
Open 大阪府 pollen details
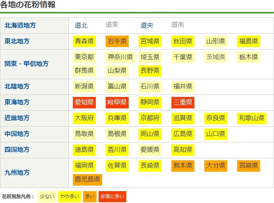tap(84, 118)
